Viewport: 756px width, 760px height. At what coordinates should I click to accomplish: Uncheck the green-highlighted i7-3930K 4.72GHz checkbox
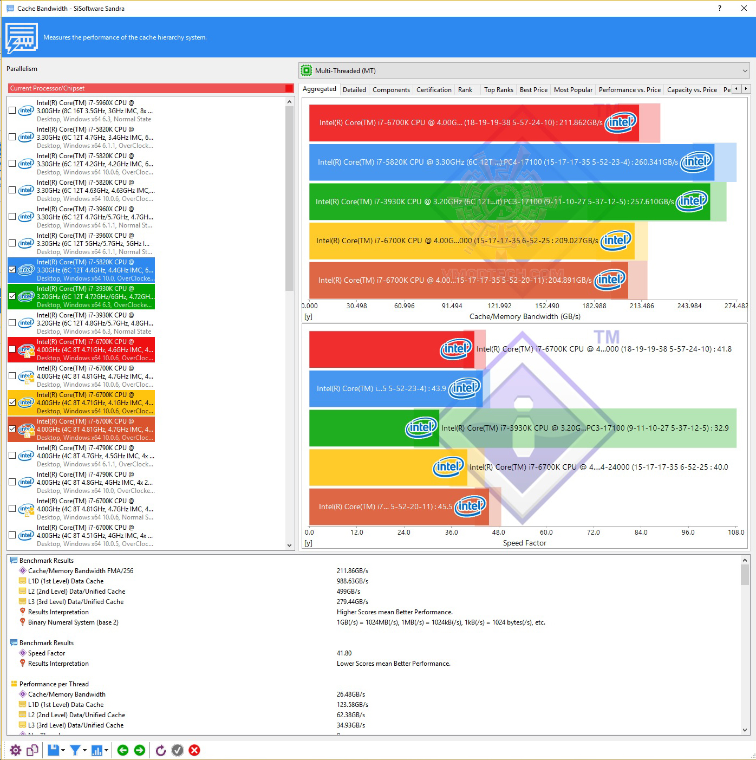pos(12,296)
